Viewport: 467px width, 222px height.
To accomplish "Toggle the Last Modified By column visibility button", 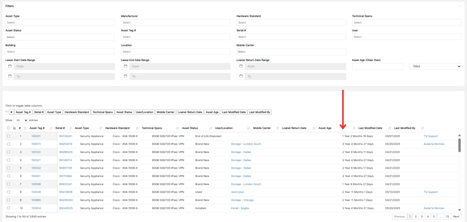I will 259,112.
